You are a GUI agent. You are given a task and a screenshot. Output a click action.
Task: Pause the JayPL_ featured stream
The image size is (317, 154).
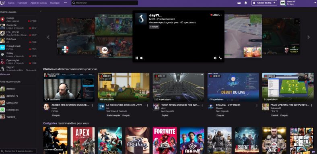click(x=137, y=58)
